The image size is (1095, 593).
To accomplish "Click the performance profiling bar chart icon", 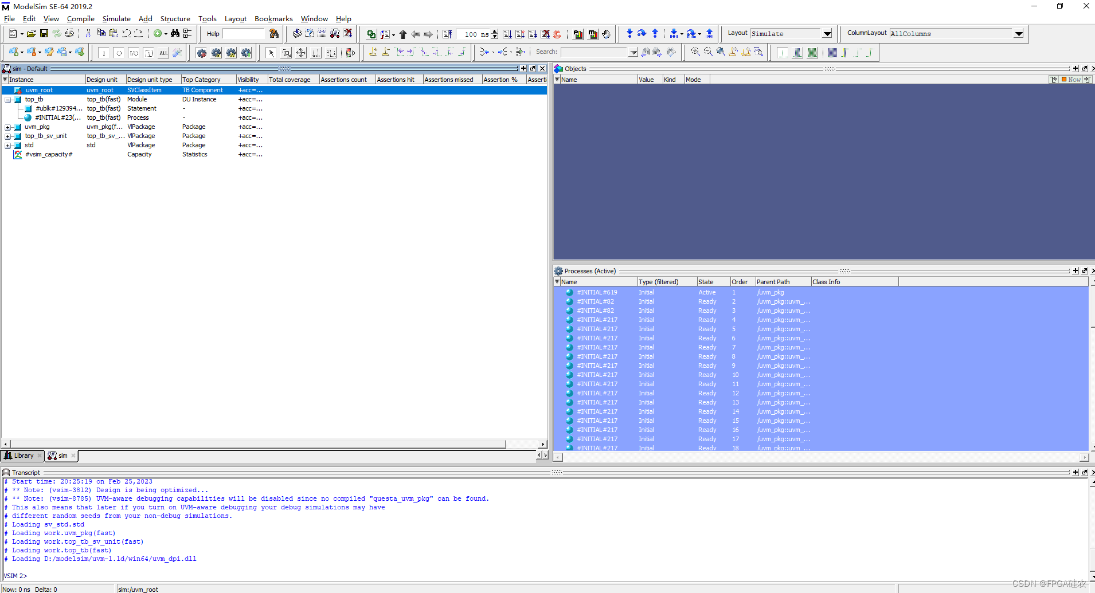I will tap(578, 34).
